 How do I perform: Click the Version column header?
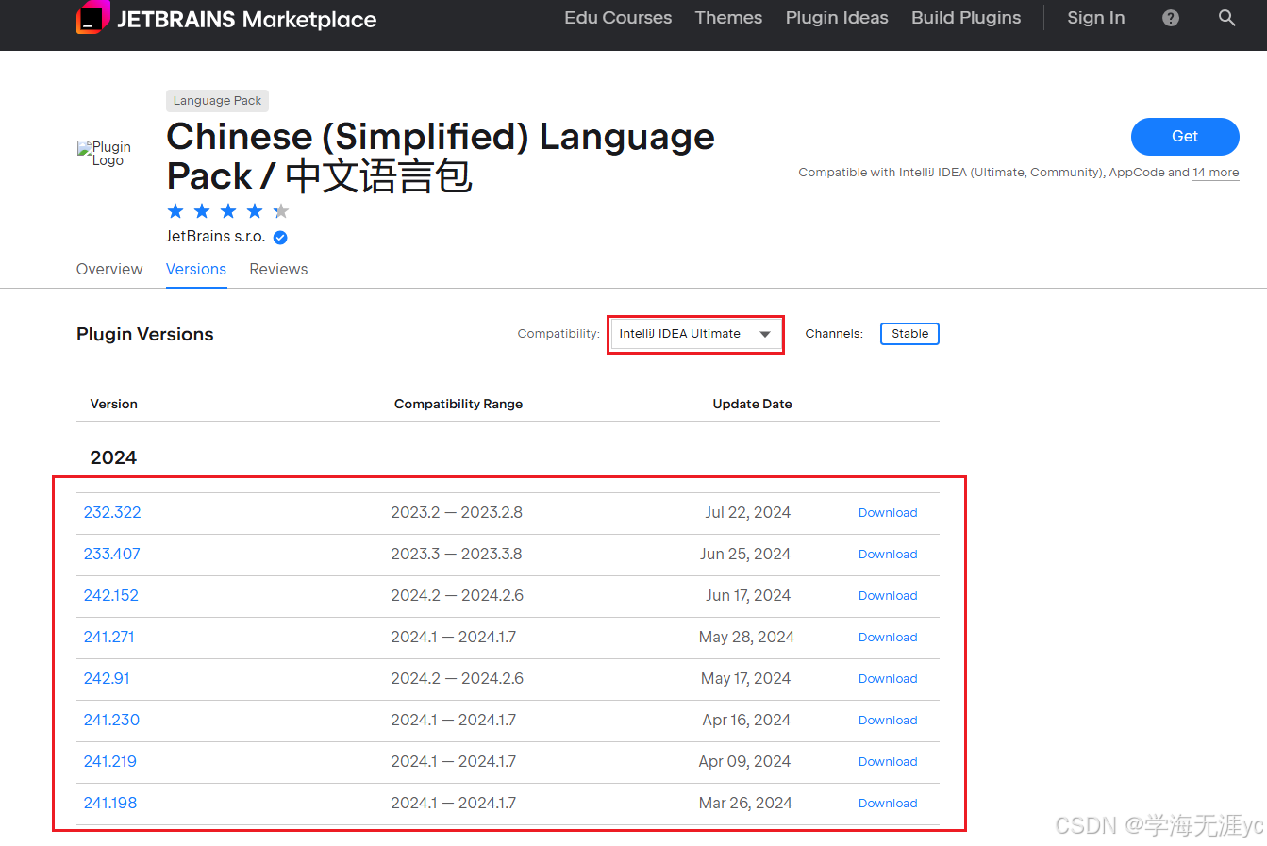point(113,404)
